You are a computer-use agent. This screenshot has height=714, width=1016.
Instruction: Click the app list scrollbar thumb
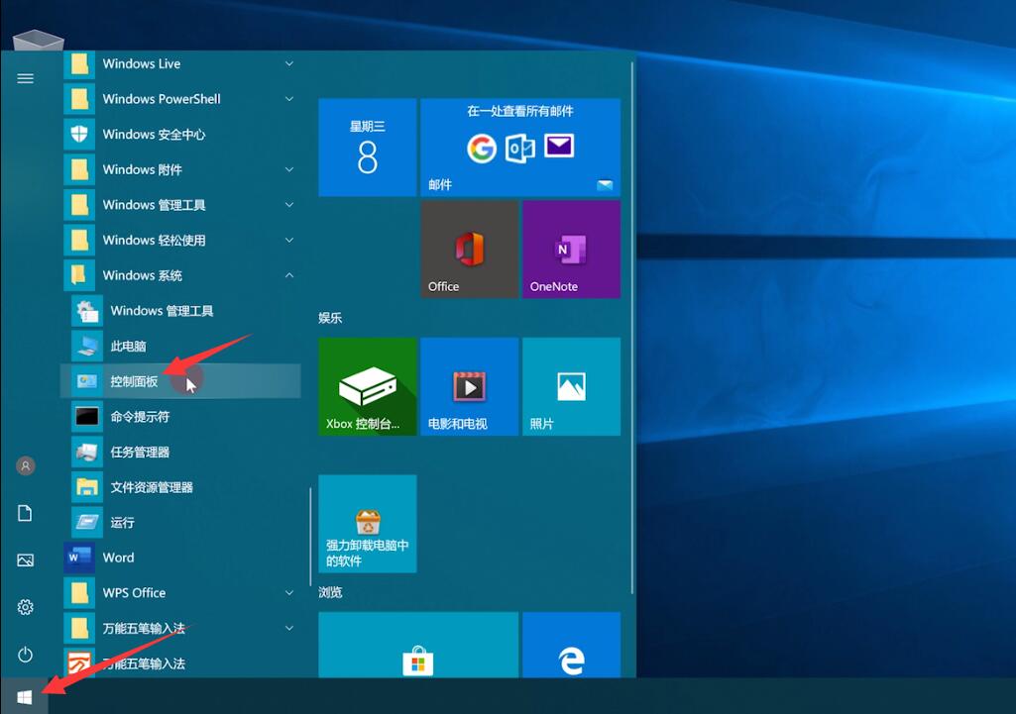tap(311, 537)
